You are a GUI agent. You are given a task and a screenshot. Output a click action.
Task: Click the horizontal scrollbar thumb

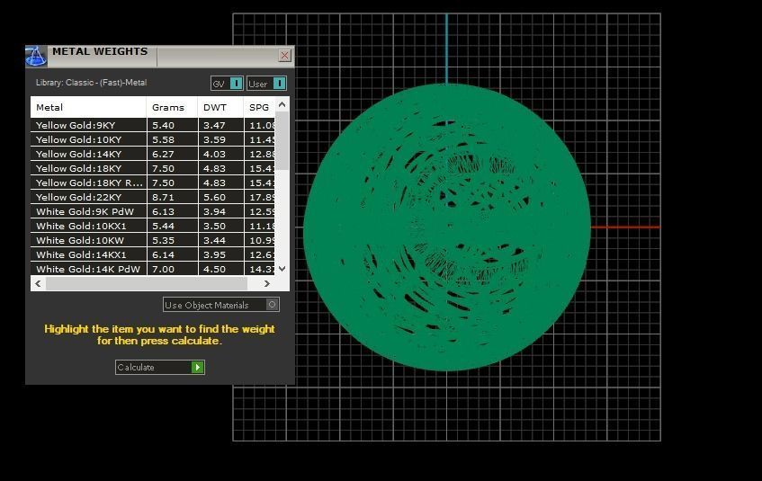pyautogui.click(x=147, y=284)
